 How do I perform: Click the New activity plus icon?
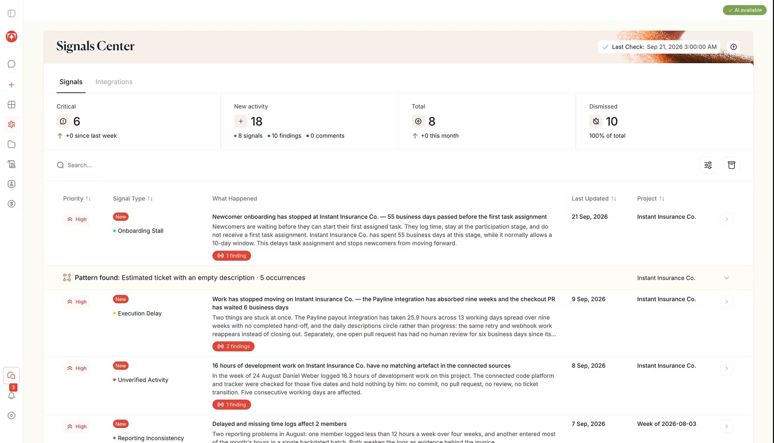pos(241,121)
